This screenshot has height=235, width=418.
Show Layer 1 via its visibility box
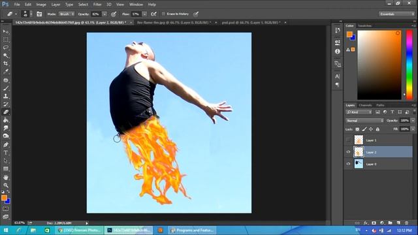click(x=348, y=140)
